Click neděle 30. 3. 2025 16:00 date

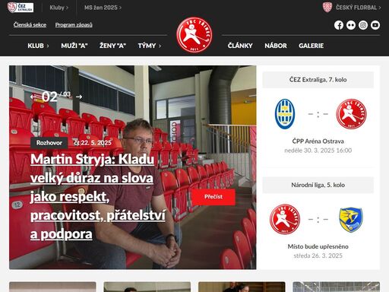pos(318,151)
